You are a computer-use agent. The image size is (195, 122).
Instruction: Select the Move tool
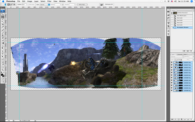tap(3, 14)
